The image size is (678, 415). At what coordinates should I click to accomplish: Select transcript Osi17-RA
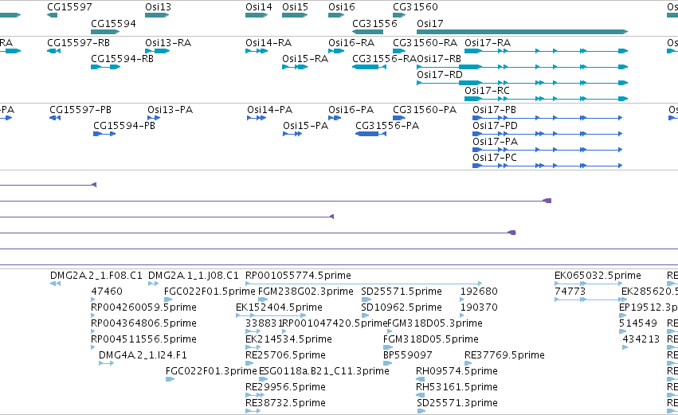[x=488, y=43]
